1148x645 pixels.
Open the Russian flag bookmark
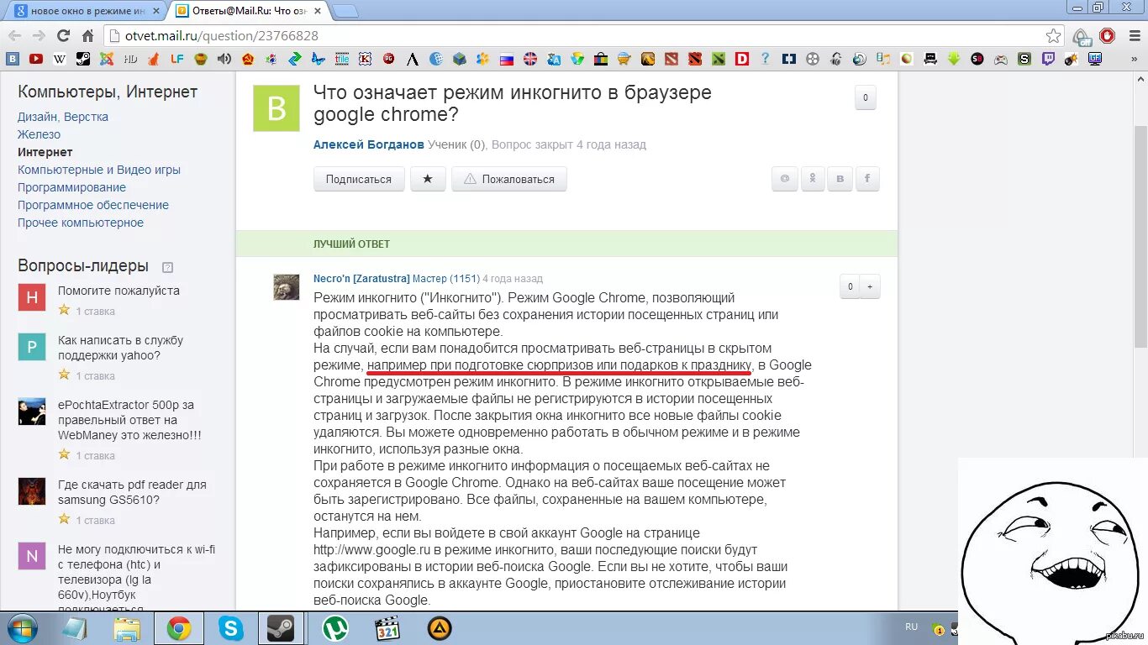507,59
